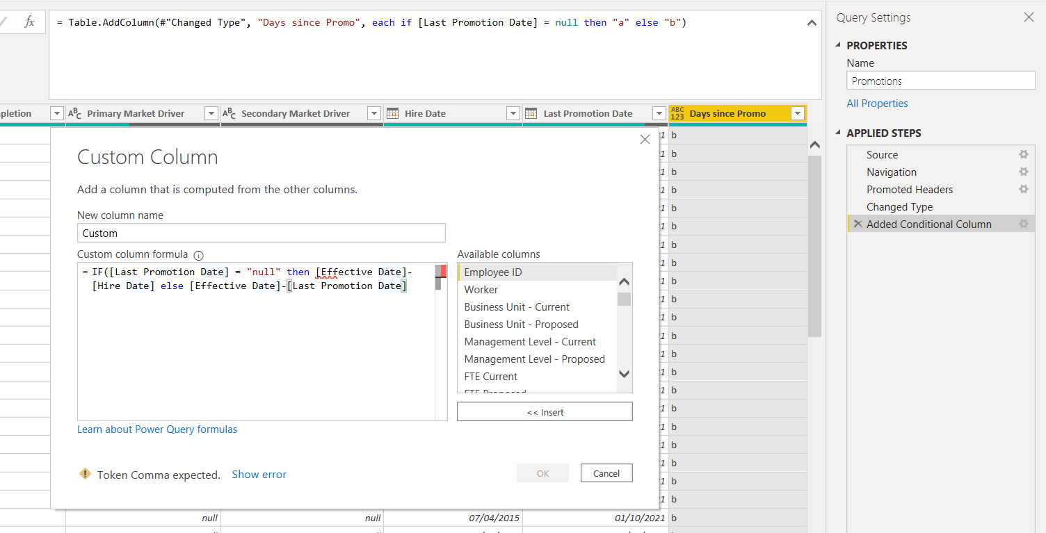Image resolution: width=1046 pixels, height=533 pixels.
Task: Click the date type icon of Last Promotion Date
Action: (531, 113)
